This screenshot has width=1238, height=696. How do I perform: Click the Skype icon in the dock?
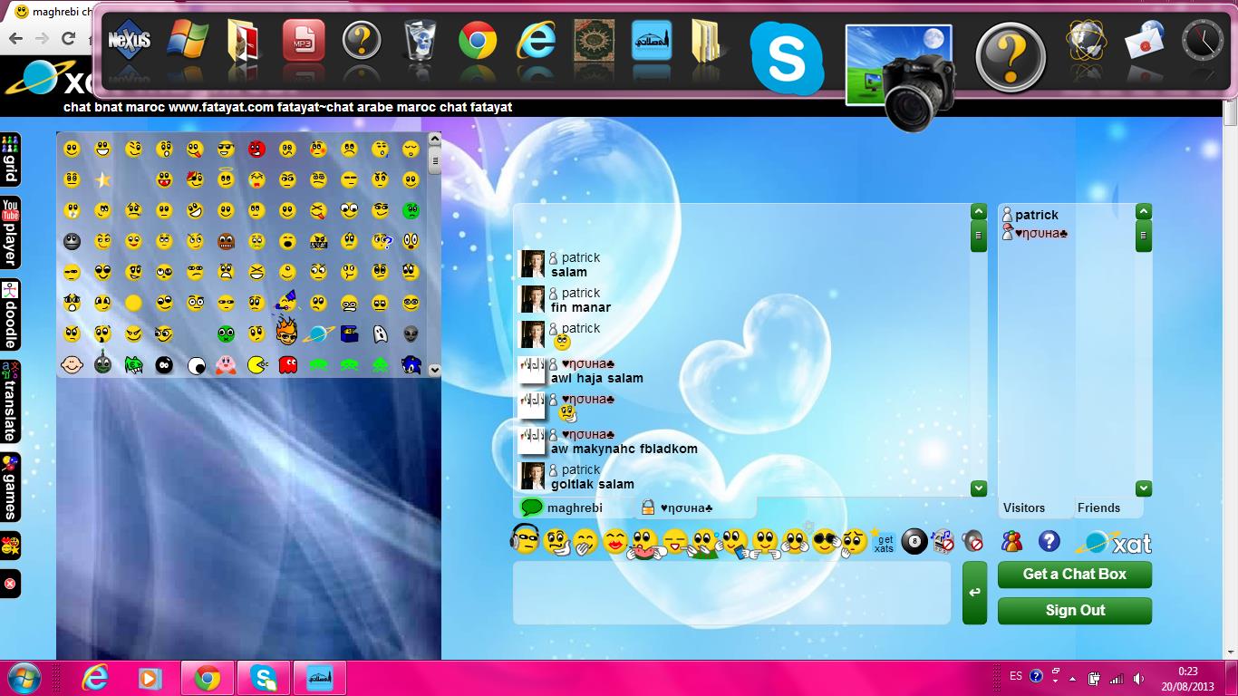tap(786, 60)
